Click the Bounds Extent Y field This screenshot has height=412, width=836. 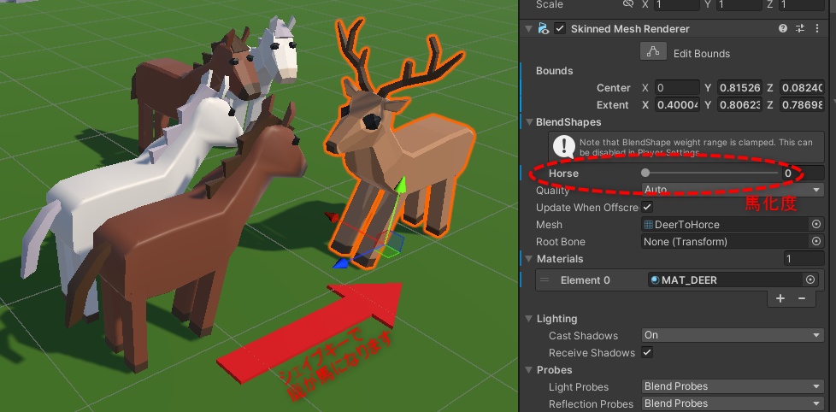pyautogui.click(x=739, y=105)
